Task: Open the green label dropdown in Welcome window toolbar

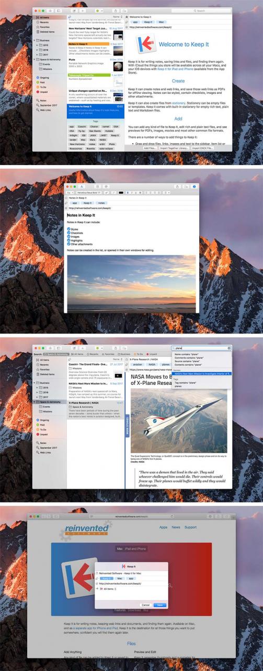Action: pyautogui.click(x=99, y=10)
